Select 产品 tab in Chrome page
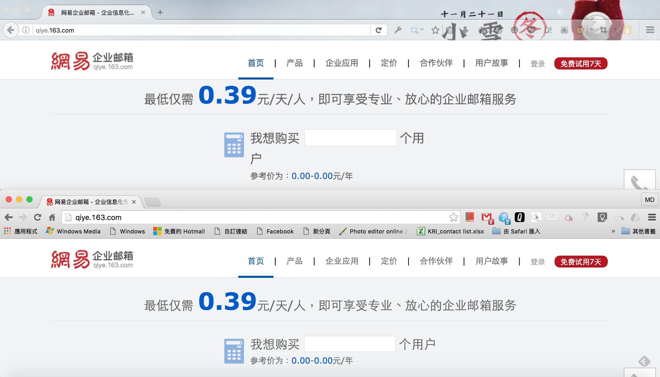Image resolution: width=660 pixels, height=377 pixels. (294, 261)
